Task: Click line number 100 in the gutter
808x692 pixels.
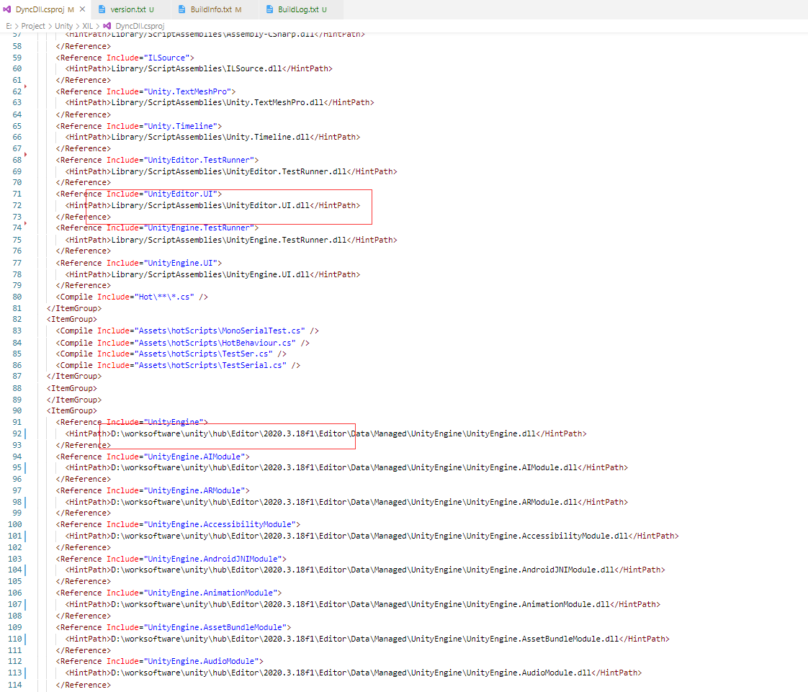Action: pos(15,524)
